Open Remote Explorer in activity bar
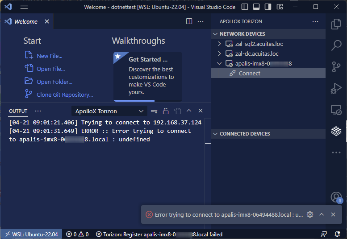The width and height of the screenshot is (347, 239). (336, 110)
